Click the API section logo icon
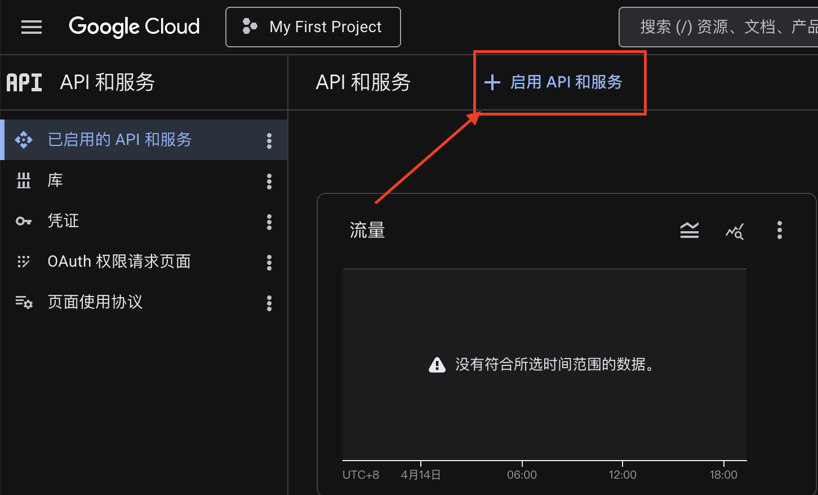The image size is (818, 495). coord(24,82)
